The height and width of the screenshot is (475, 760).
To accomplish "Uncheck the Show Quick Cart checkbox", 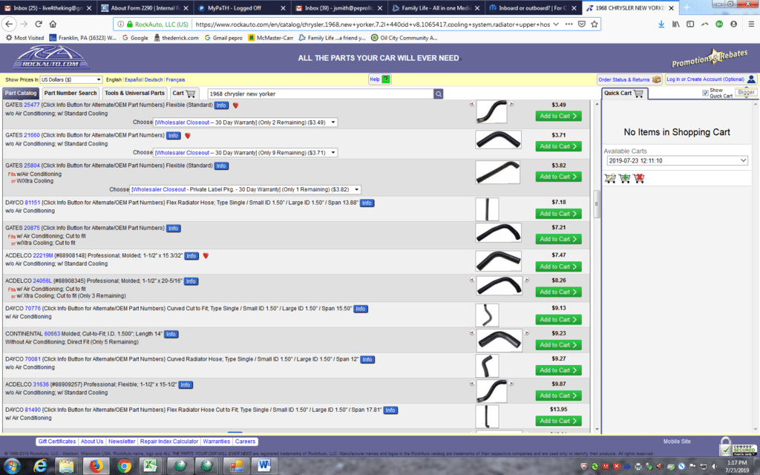I will 705,93.
